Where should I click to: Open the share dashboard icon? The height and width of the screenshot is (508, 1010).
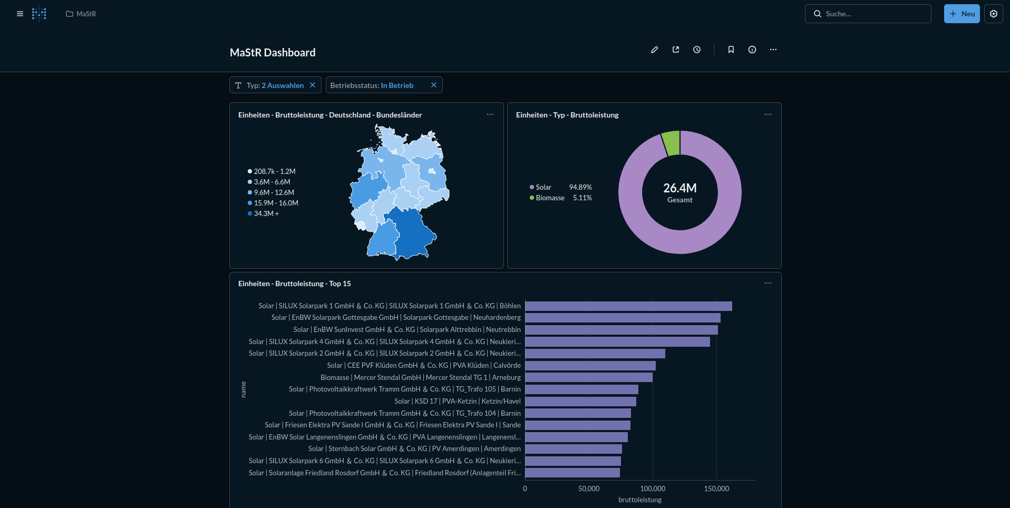pyautogui.click(x=676, y=50)
